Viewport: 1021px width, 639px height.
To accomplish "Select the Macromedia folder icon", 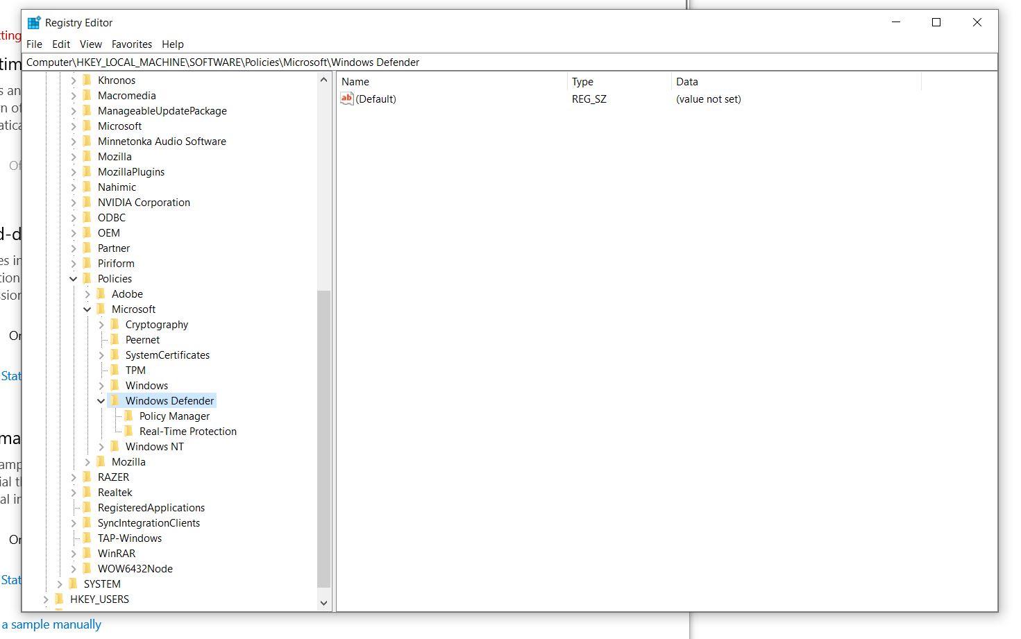I will pyautogui.click(x=87, y=95).
